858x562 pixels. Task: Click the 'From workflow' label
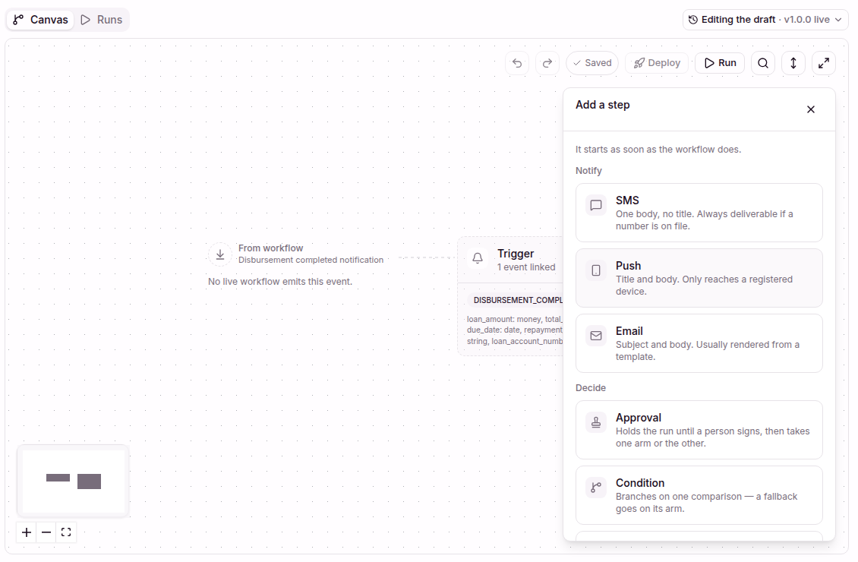(270, 248)
